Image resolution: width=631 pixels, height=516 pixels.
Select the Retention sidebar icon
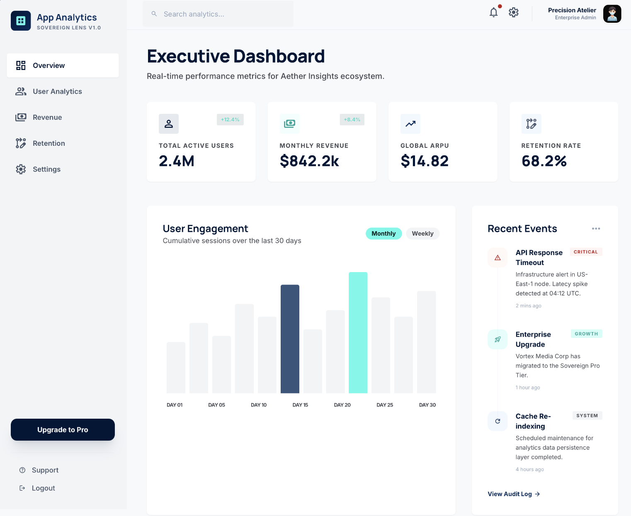[x=21, y=143]
